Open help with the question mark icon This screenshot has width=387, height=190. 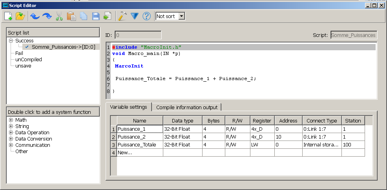pyautogui.click(x=146, y=16)
